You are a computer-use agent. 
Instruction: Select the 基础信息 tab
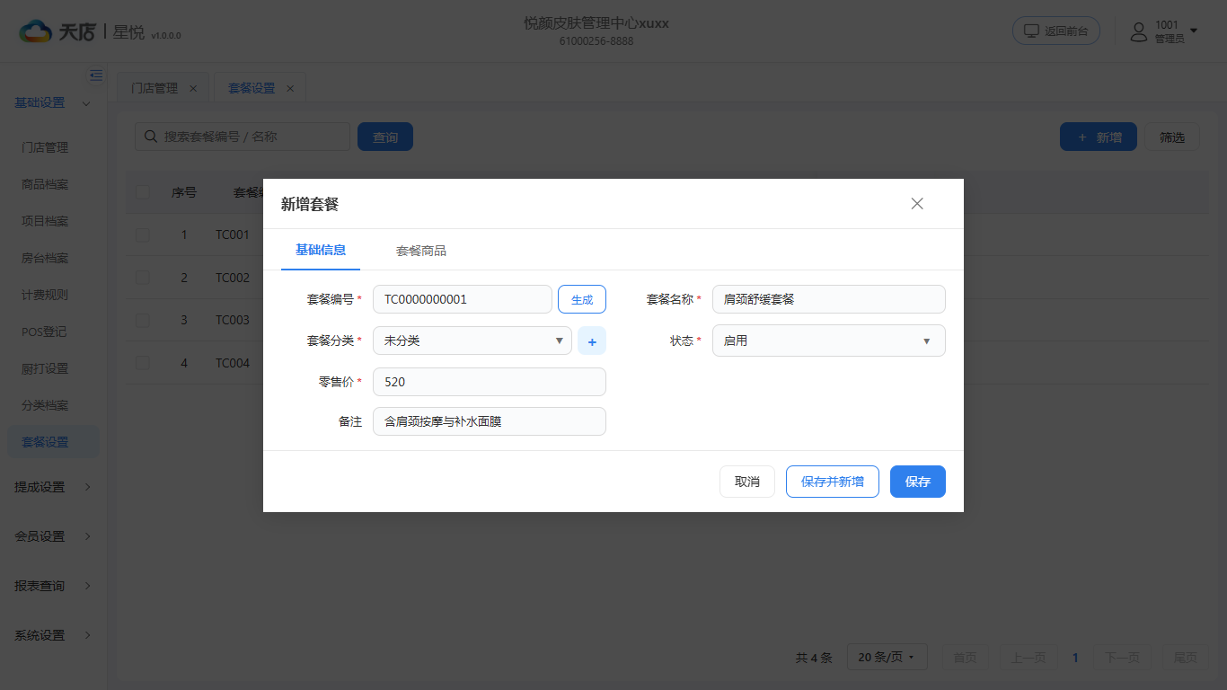pyautogui.click(x=321, y=250)
